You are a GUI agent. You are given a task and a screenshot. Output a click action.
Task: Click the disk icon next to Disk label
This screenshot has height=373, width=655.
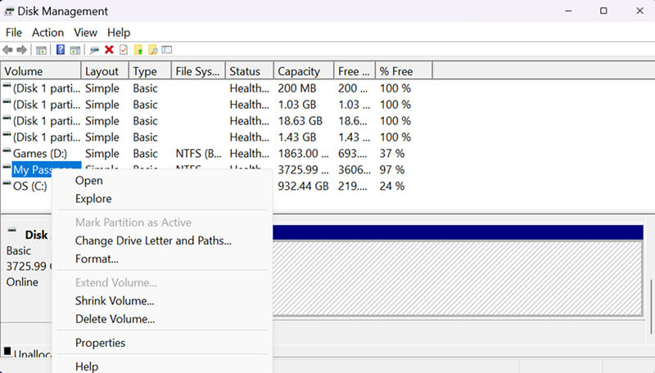pos(12,231)
